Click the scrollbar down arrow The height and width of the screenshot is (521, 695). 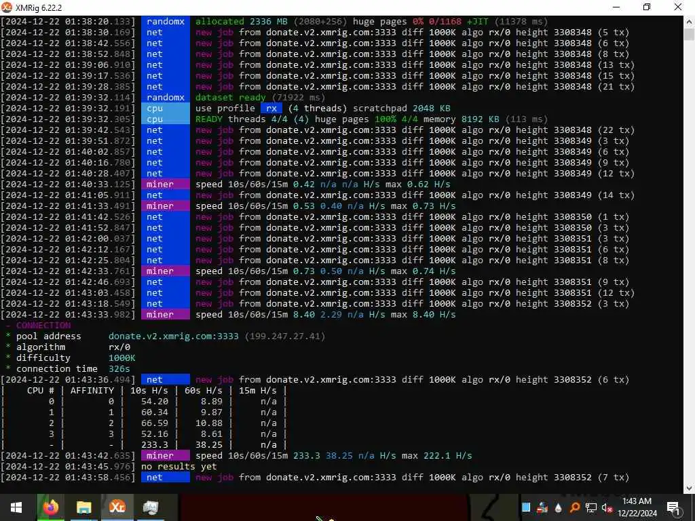coord(690,488)
